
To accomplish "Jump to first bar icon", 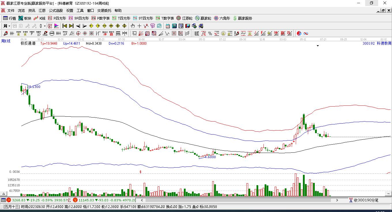I will tap(65, 26).
